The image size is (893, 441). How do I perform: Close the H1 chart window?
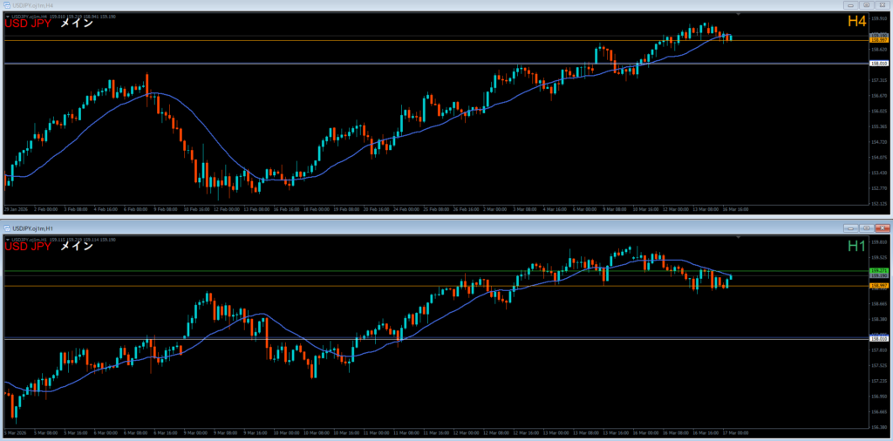882,227
